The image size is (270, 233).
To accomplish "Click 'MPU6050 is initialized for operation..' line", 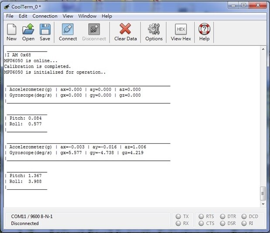I will (55, 72).
